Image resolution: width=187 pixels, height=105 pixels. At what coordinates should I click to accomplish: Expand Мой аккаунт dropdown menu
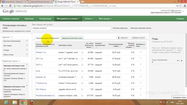[x=105, y=19]
